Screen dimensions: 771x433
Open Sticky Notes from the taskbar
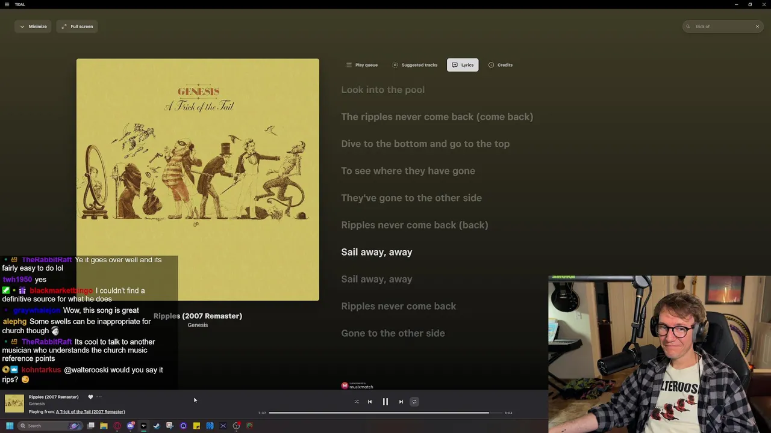click(196, 426)
